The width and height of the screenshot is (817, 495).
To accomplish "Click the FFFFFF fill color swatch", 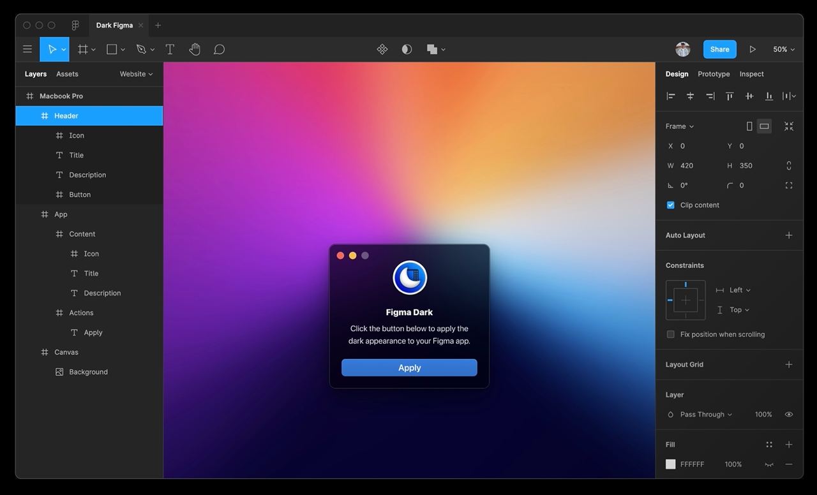I will (670, 464).
